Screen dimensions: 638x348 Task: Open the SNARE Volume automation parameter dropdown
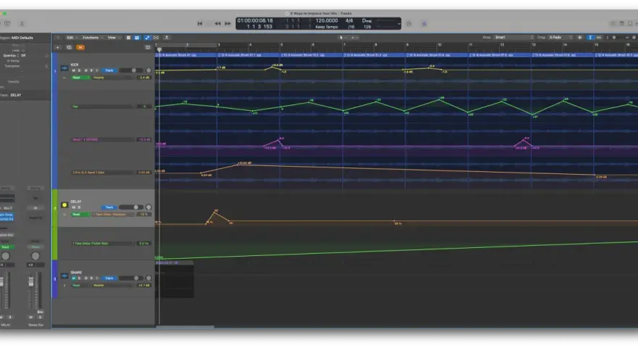pos(112,286)
